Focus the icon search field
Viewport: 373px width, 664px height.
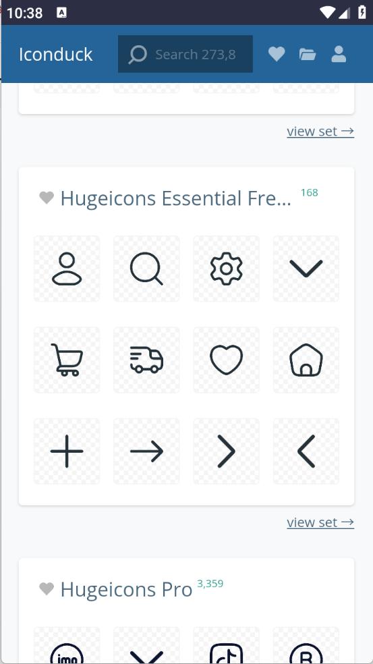point(185,54)
